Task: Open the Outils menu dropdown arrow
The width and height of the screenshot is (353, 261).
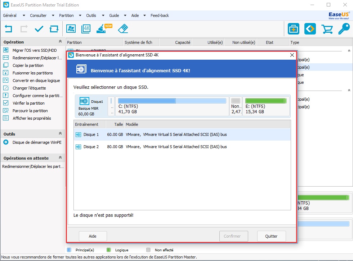Action: (103, 15)
